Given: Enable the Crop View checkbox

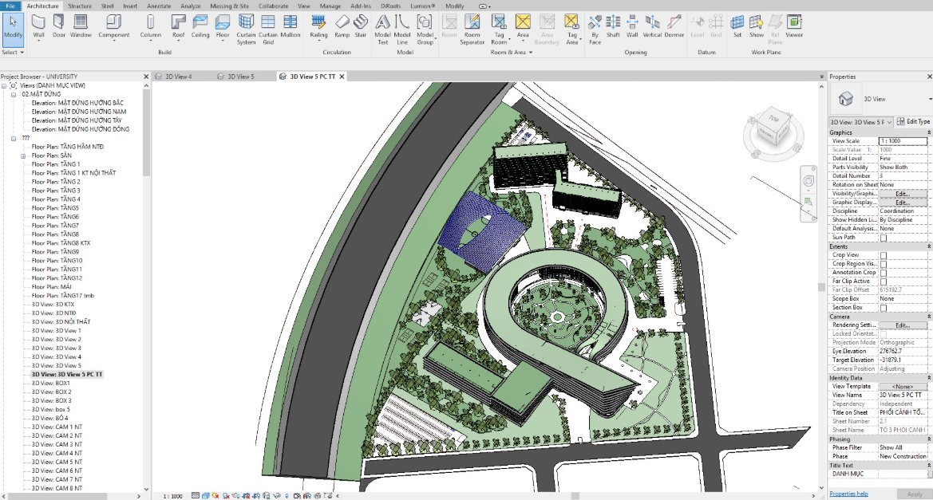Looking at the screenshot, I should click(884, 255).
